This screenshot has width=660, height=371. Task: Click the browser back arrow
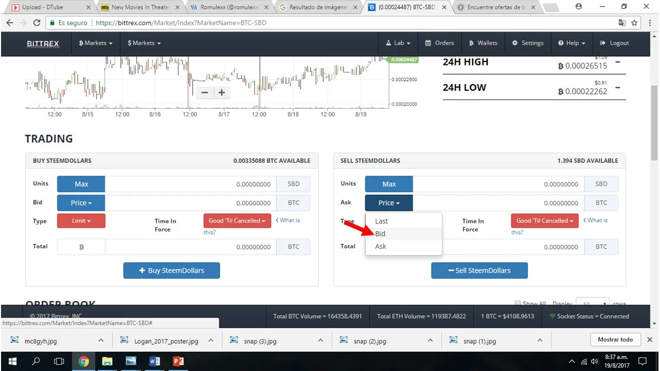point(9,23)
